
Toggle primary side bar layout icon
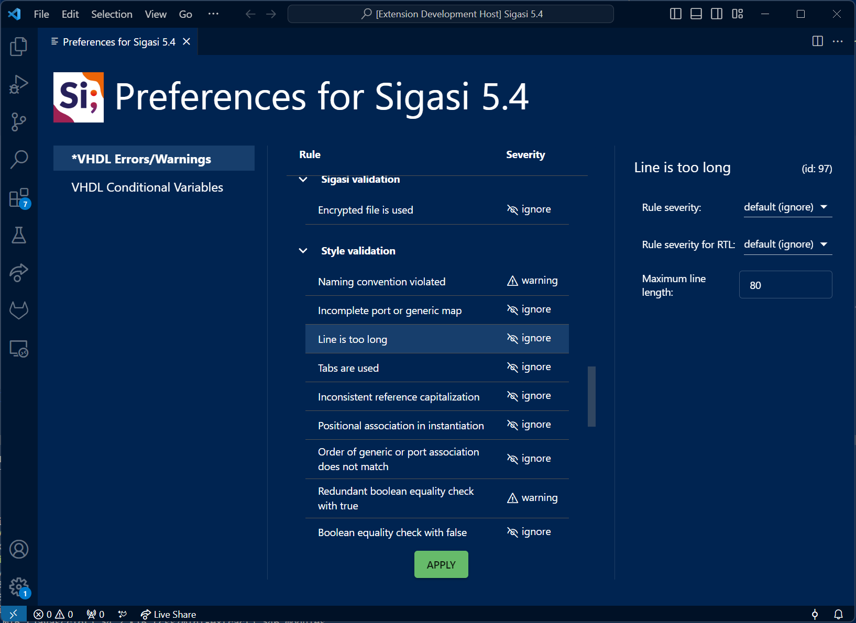pos(676,14)
